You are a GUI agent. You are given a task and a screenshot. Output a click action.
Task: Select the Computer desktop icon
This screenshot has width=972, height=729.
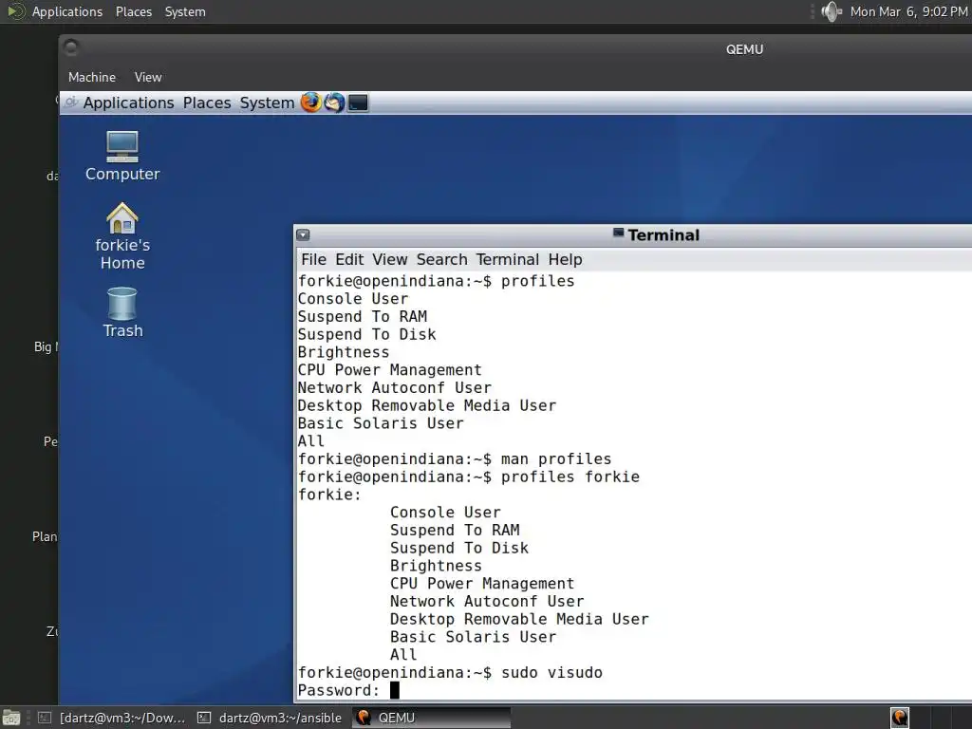pyautogui.click(x=122, y=157)
